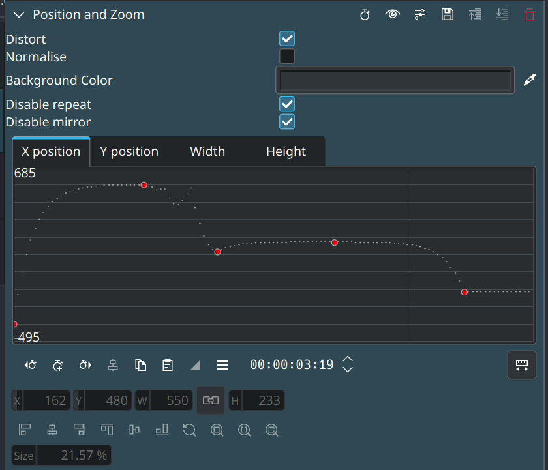The height and width of the screenshot is (470, 548).
Task: Open keyframe options hamburger menu
Action: pyautogui.click(x=222, y=365)
